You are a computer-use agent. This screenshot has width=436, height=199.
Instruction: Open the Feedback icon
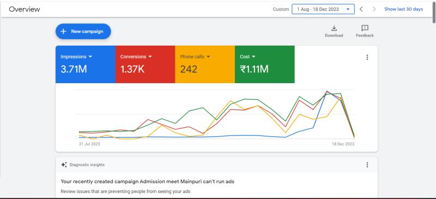tap(365, 28)
